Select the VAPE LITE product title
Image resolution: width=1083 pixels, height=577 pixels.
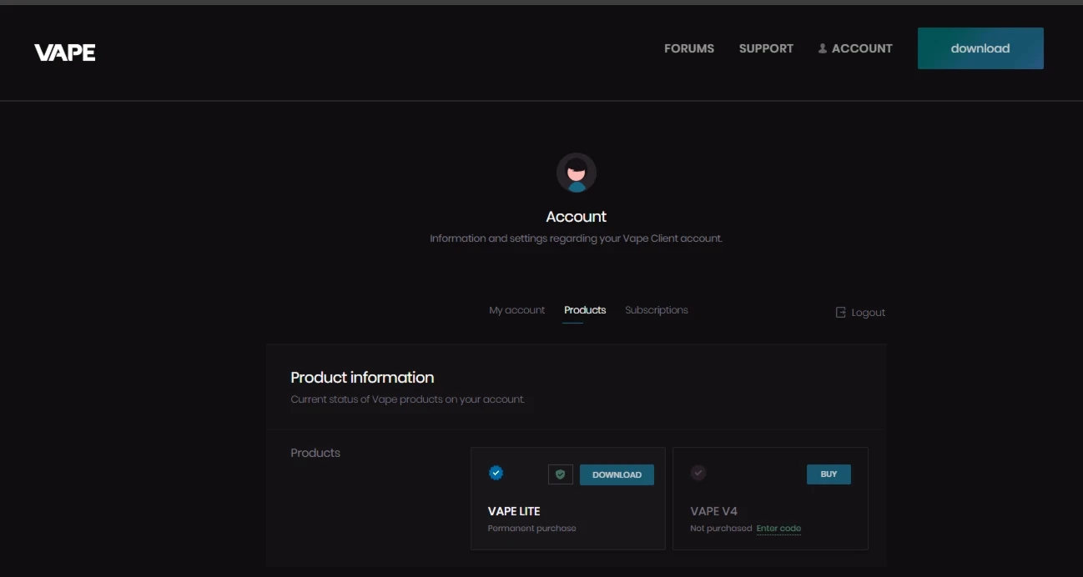[x=514, y=511]
